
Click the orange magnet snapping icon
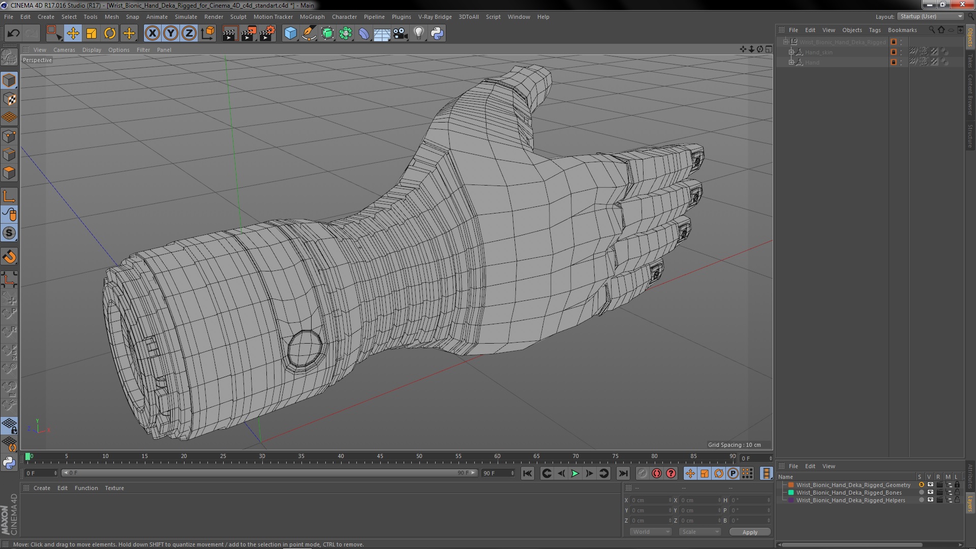pos(9,257)
